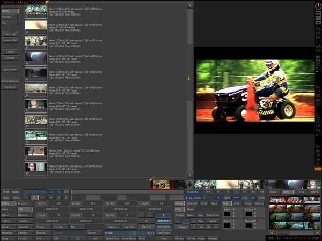Collapse the shot folders
Screen dimensions: 322x241
(10, 58)
